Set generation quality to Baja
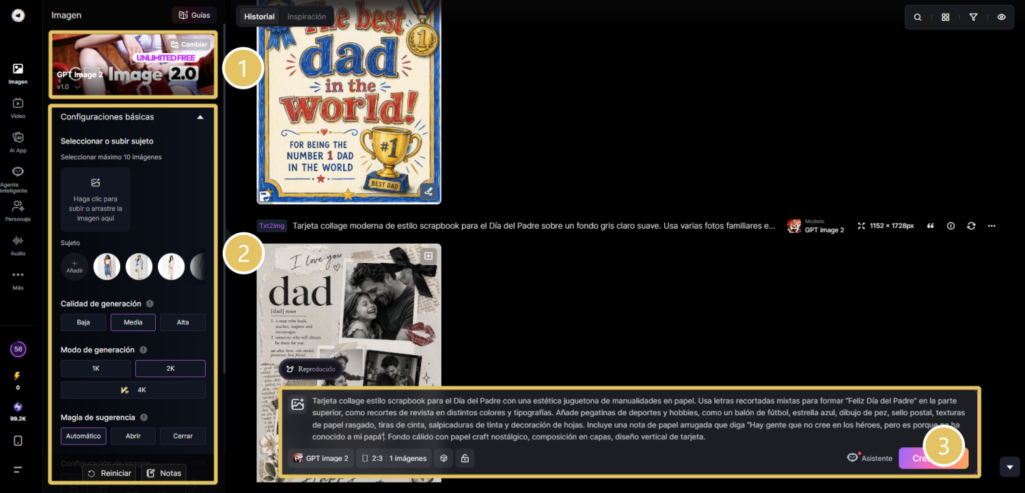 tap(83, 322)
